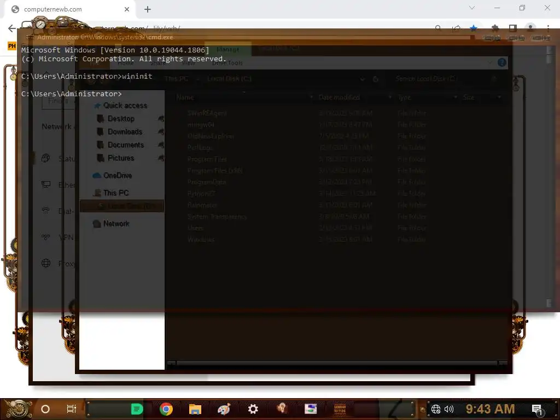The image size is (560, 420).
Task: Click the PH bookmark icon
Action: pos(12,46)
